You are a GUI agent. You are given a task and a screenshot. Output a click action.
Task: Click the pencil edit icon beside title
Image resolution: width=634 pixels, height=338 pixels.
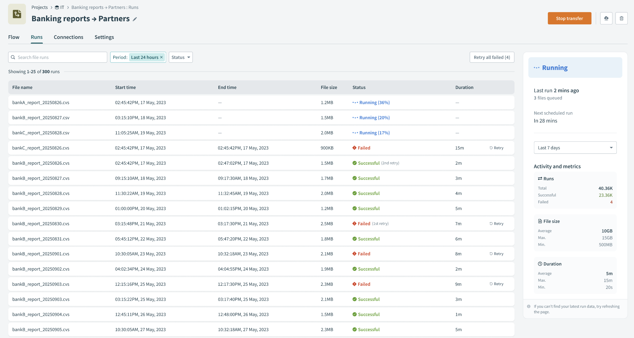[x=135, y=19]
